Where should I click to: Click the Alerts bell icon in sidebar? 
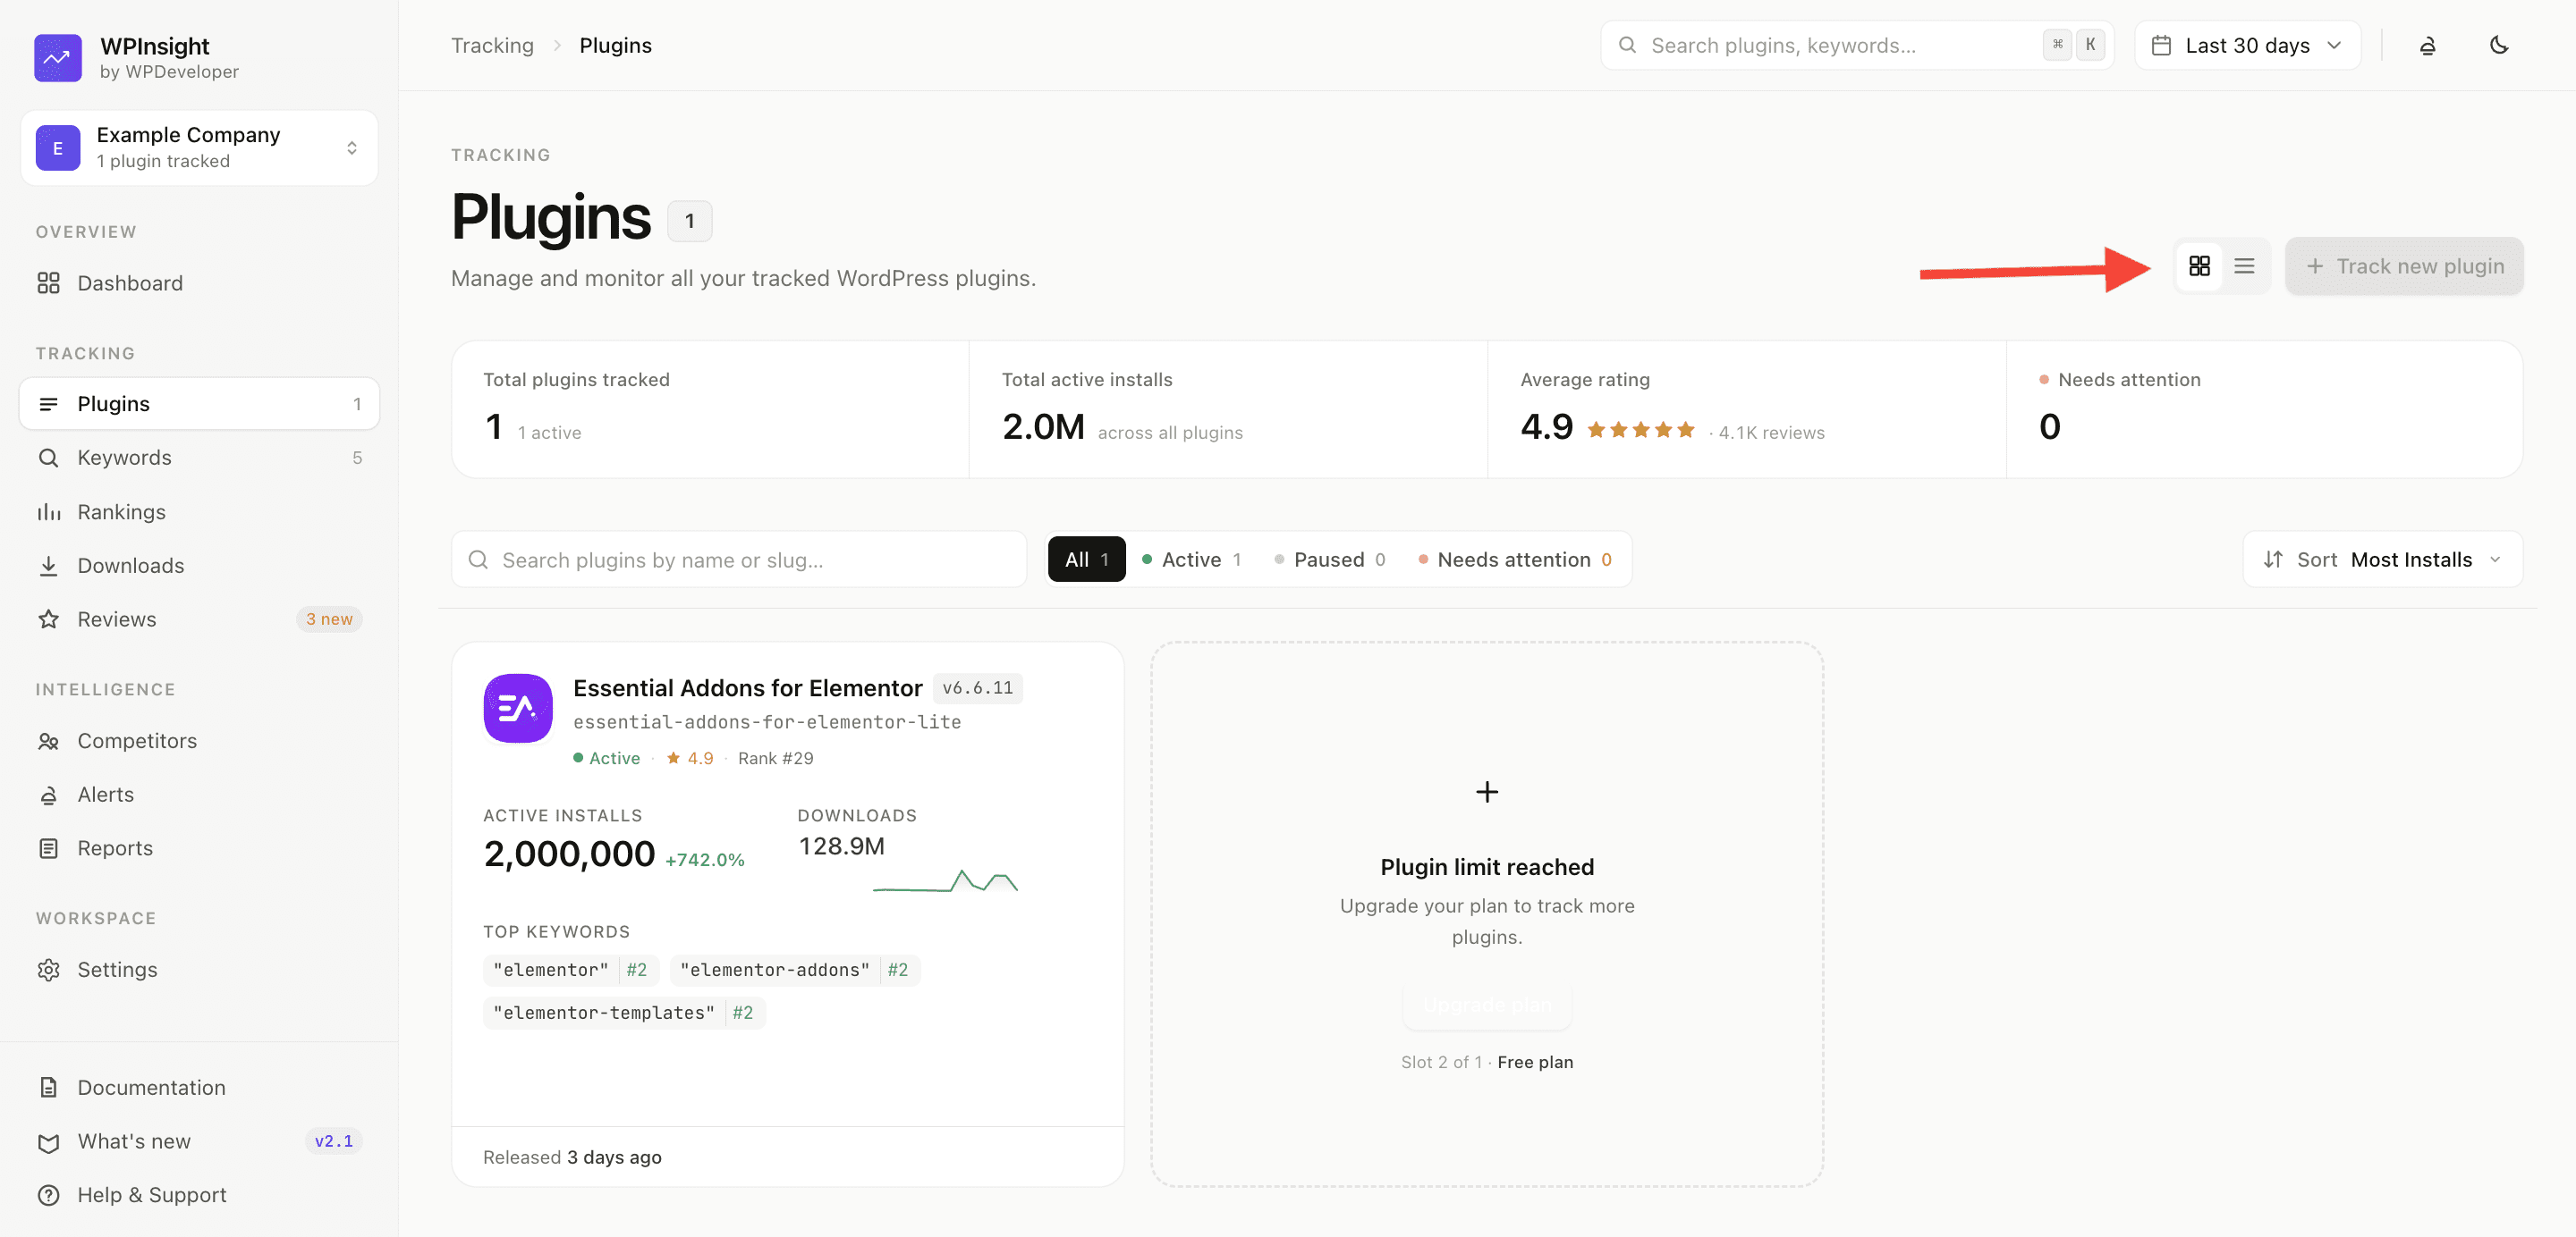click(x=48, y=795)
